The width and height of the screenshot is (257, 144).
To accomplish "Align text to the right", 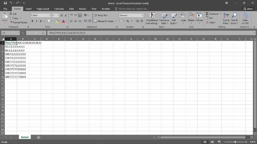I will (80, 21).
